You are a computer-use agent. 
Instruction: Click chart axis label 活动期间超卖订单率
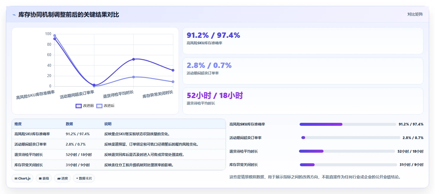(x=77, y=94)
